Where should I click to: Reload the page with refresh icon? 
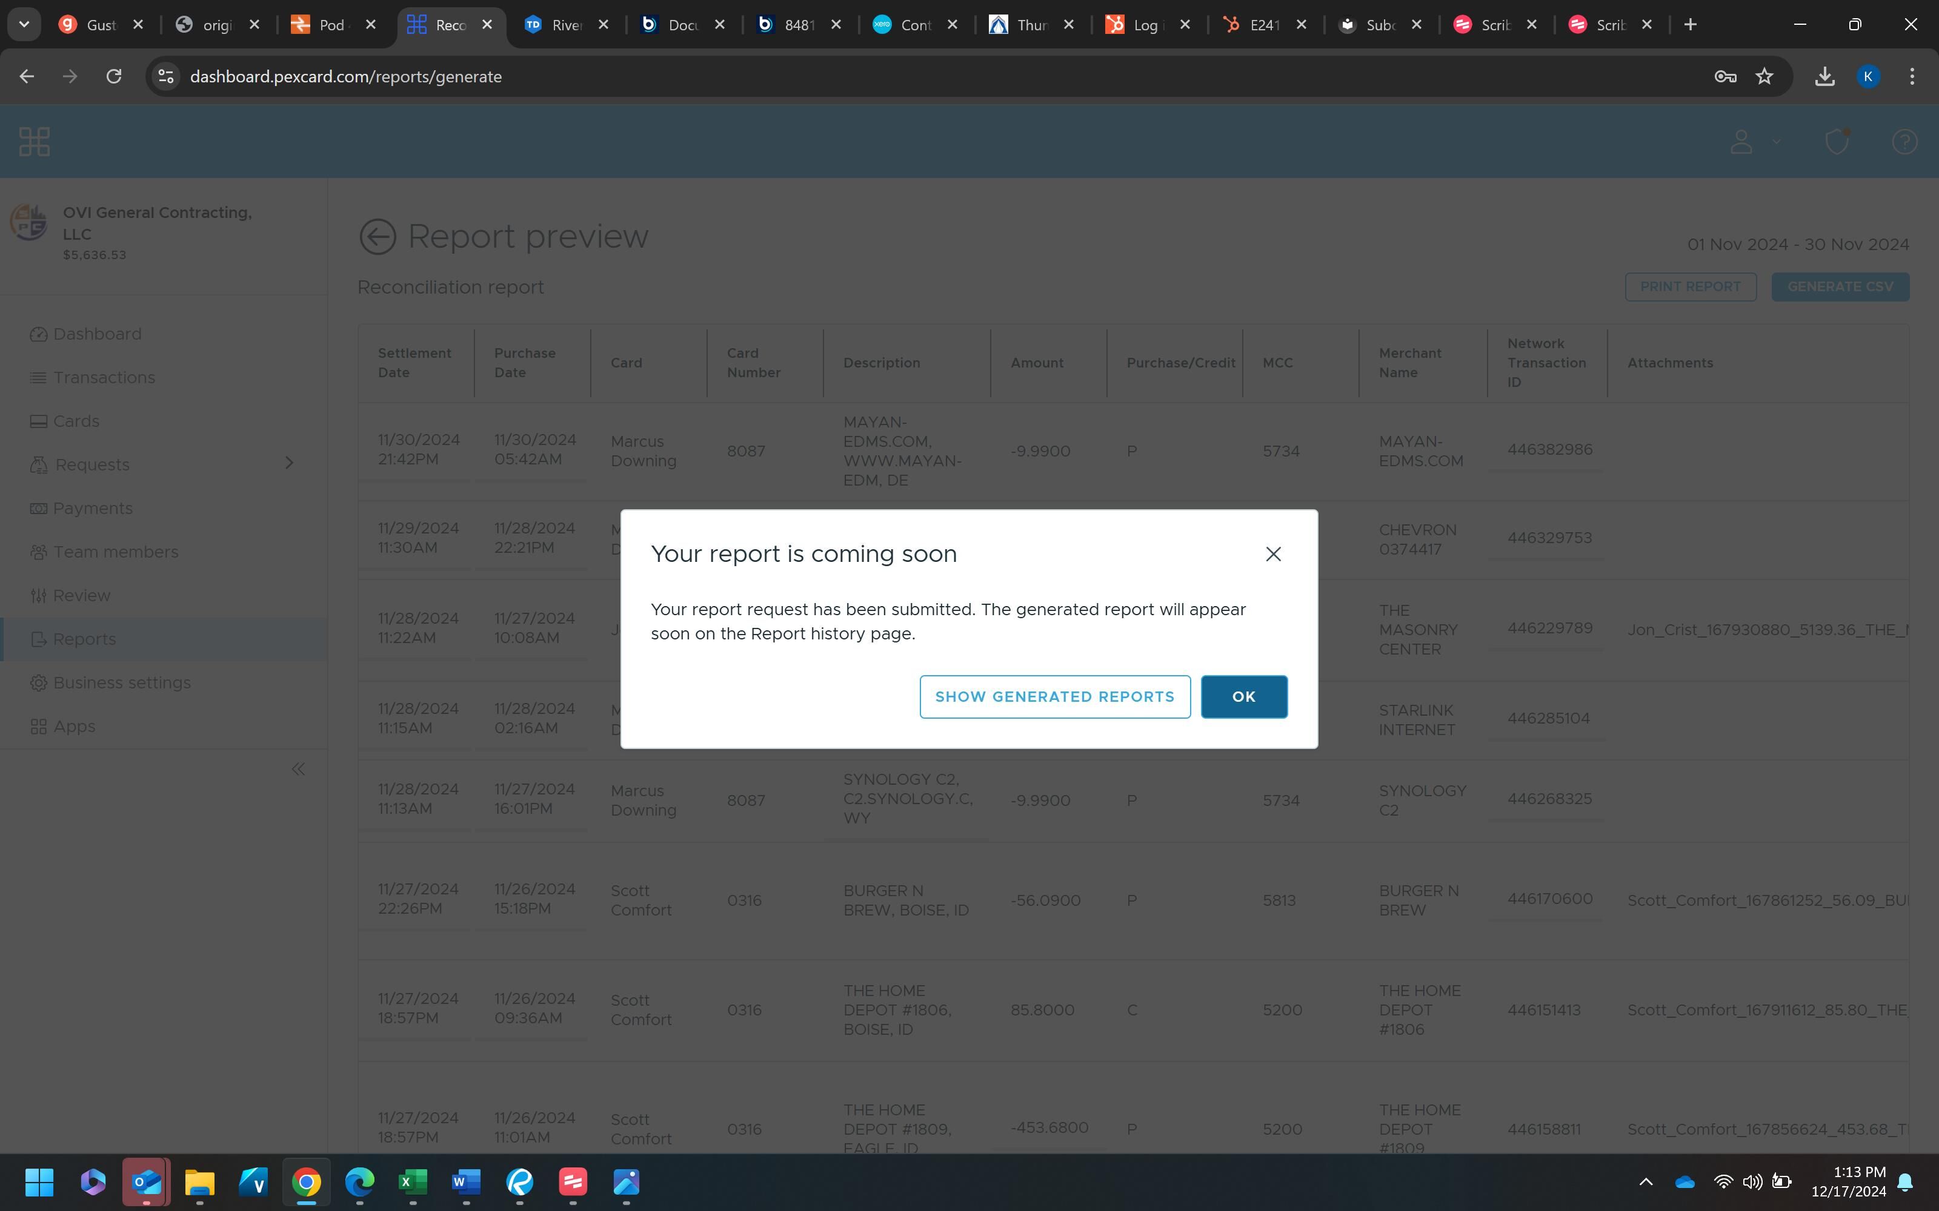click(114, 76)
